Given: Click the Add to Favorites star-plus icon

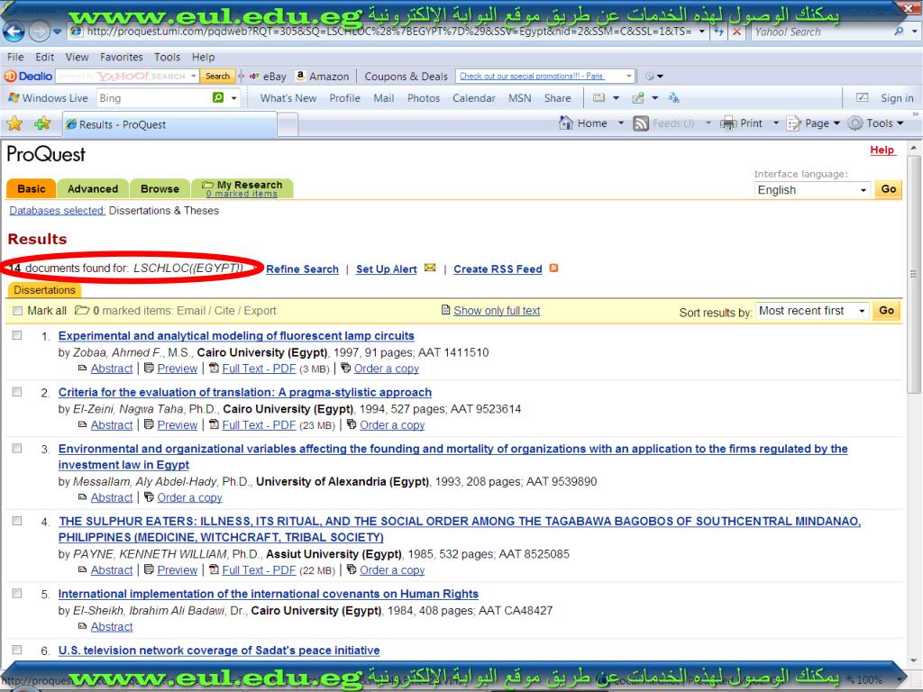Looking at the screenshot, I should (x=42, y=123).
